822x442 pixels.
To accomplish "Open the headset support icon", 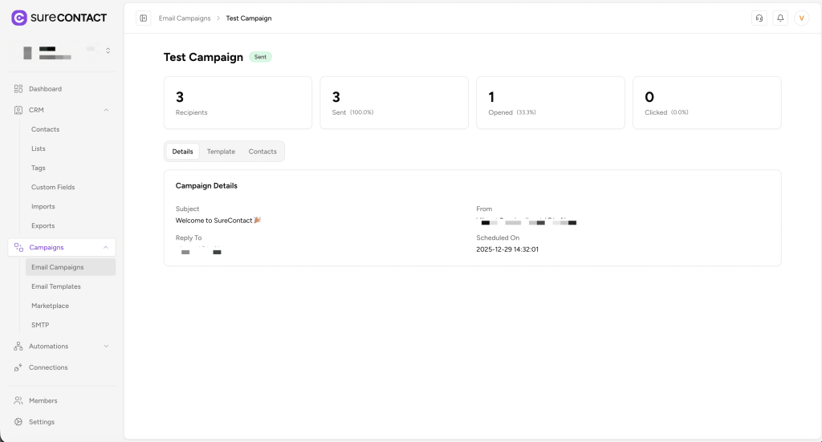I will click(x=759, y=18).
